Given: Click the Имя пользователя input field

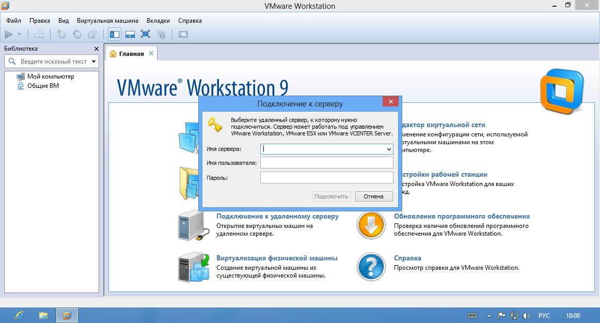Looking at the screenshot, I should (327, 162).
